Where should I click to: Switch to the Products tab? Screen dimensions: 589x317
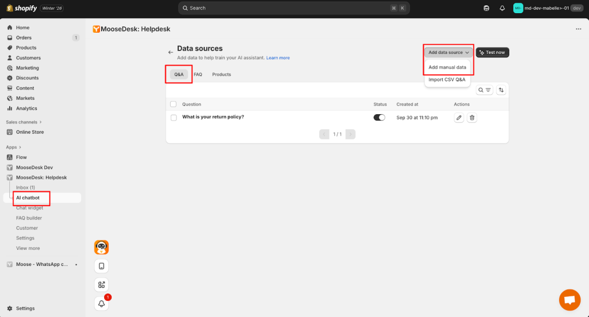221,75
